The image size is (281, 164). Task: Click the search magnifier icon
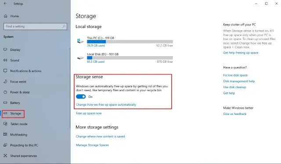64,26
